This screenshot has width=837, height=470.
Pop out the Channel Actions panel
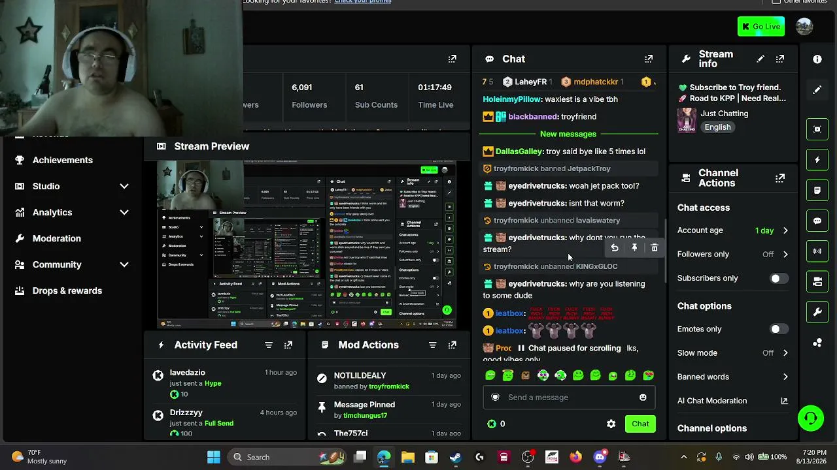click(780, 178)
